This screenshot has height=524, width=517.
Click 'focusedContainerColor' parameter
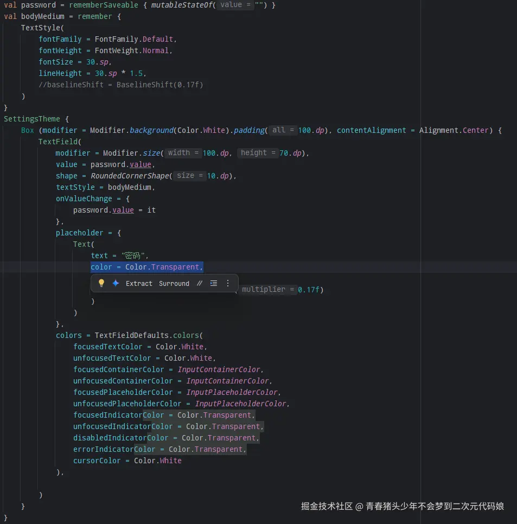pos(119,369)
